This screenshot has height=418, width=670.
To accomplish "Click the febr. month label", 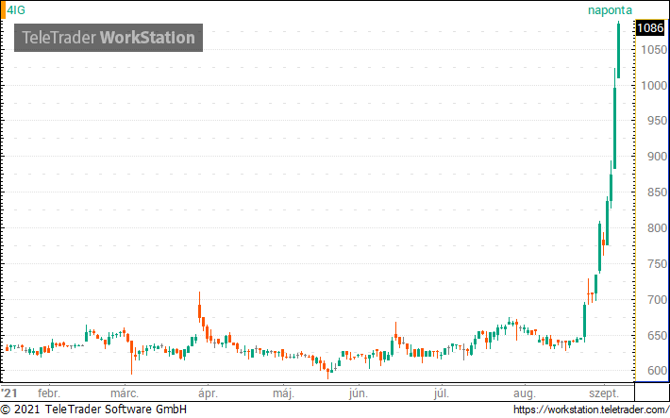I will pyautogui.click(x=49, y=393).
